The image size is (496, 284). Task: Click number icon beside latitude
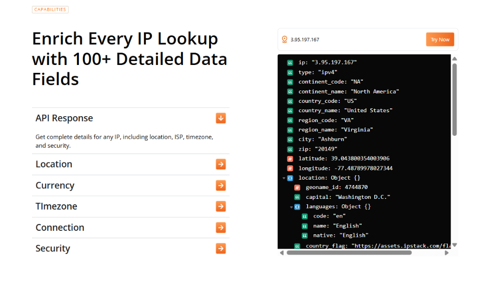pos(290,159)
